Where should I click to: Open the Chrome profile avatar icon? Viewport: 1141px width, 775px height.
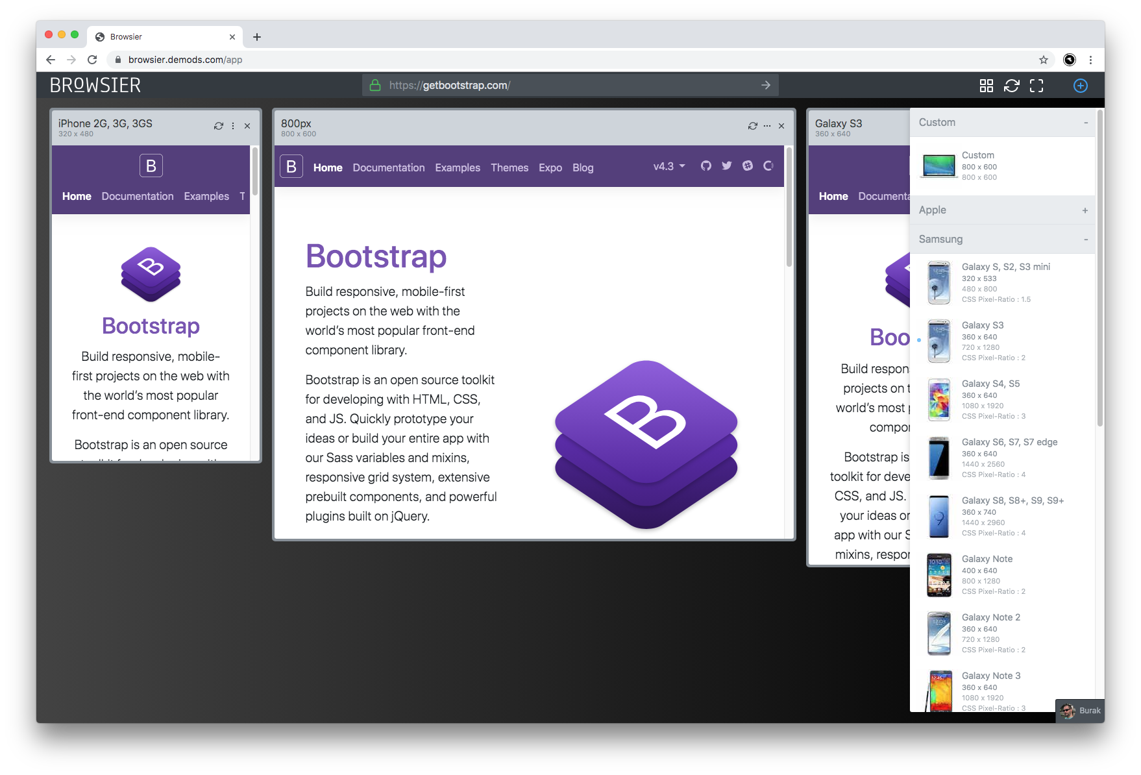pyautogui.click(x=1070, y=60)
